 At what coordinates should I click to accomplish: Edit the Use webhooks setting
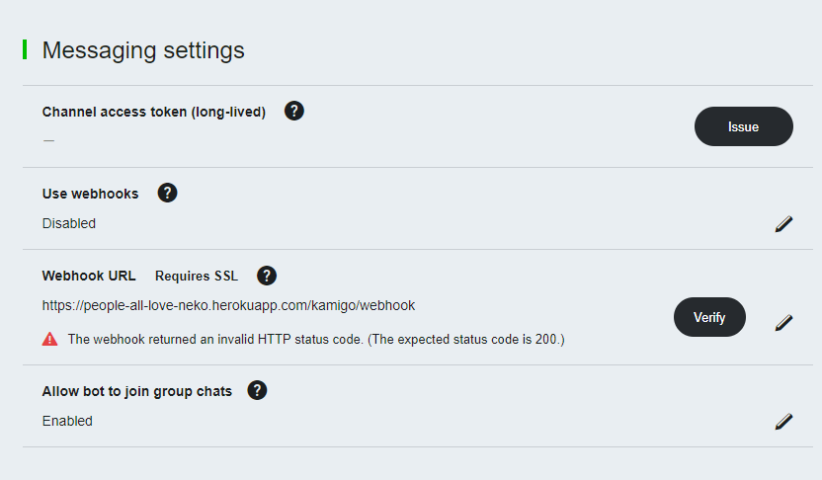coord(783,224)
